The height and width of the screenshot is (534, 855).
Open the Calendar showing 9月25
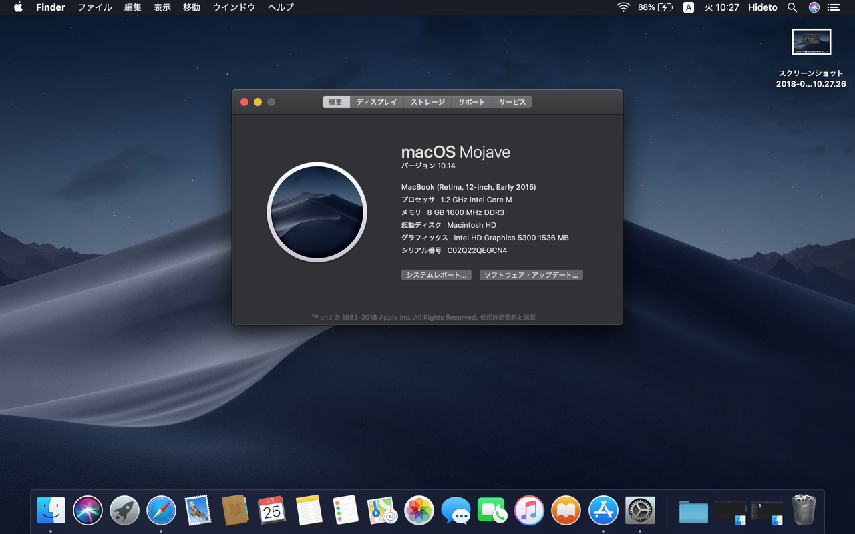271,511
